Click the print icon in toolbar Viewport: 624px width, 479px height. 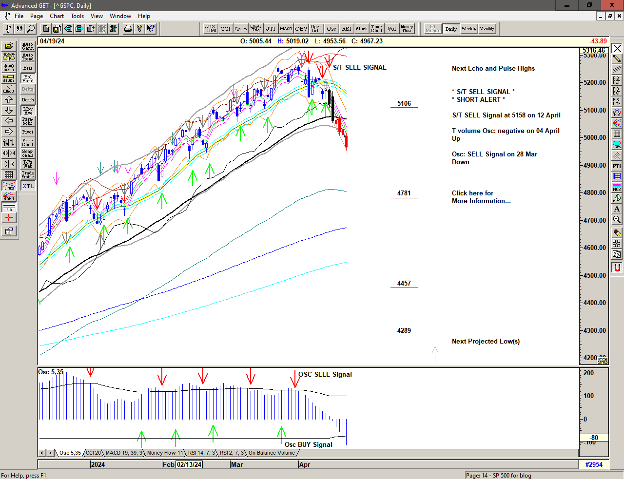coord(128,29)
